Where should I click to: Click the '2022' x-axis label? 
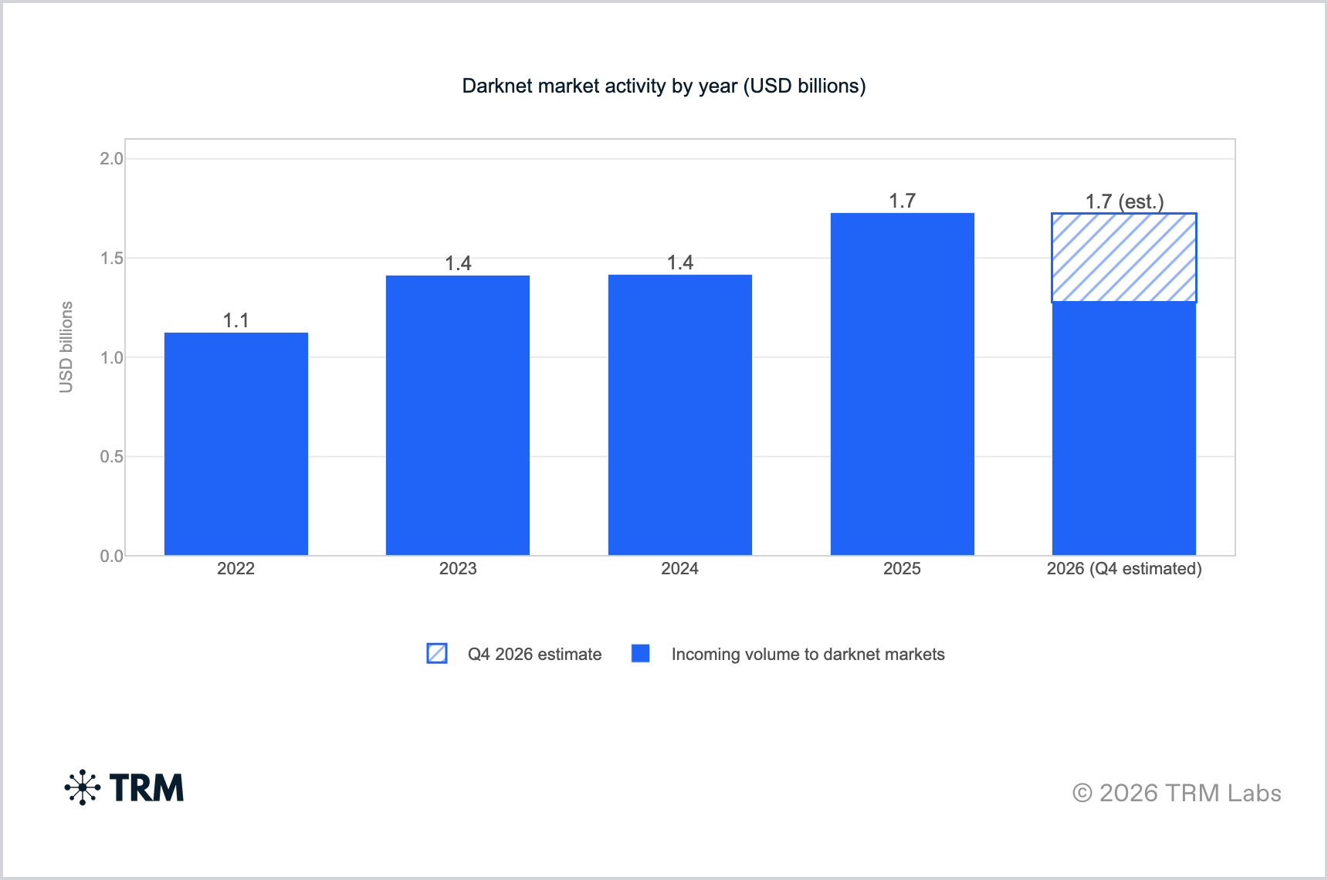click(x=235, y=568)
